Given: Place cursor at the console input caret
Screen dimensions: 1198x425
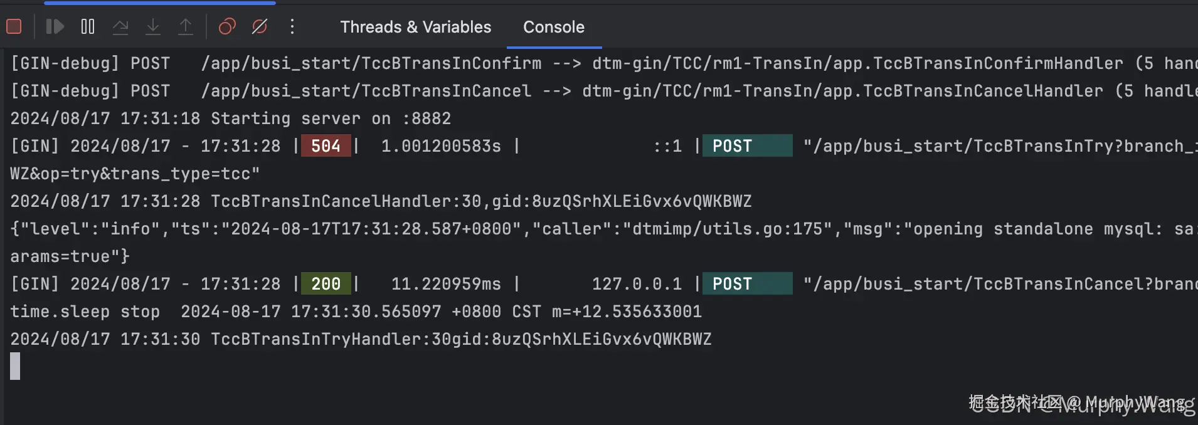Looking at the screenshot, I should click(x=15, y=366).
